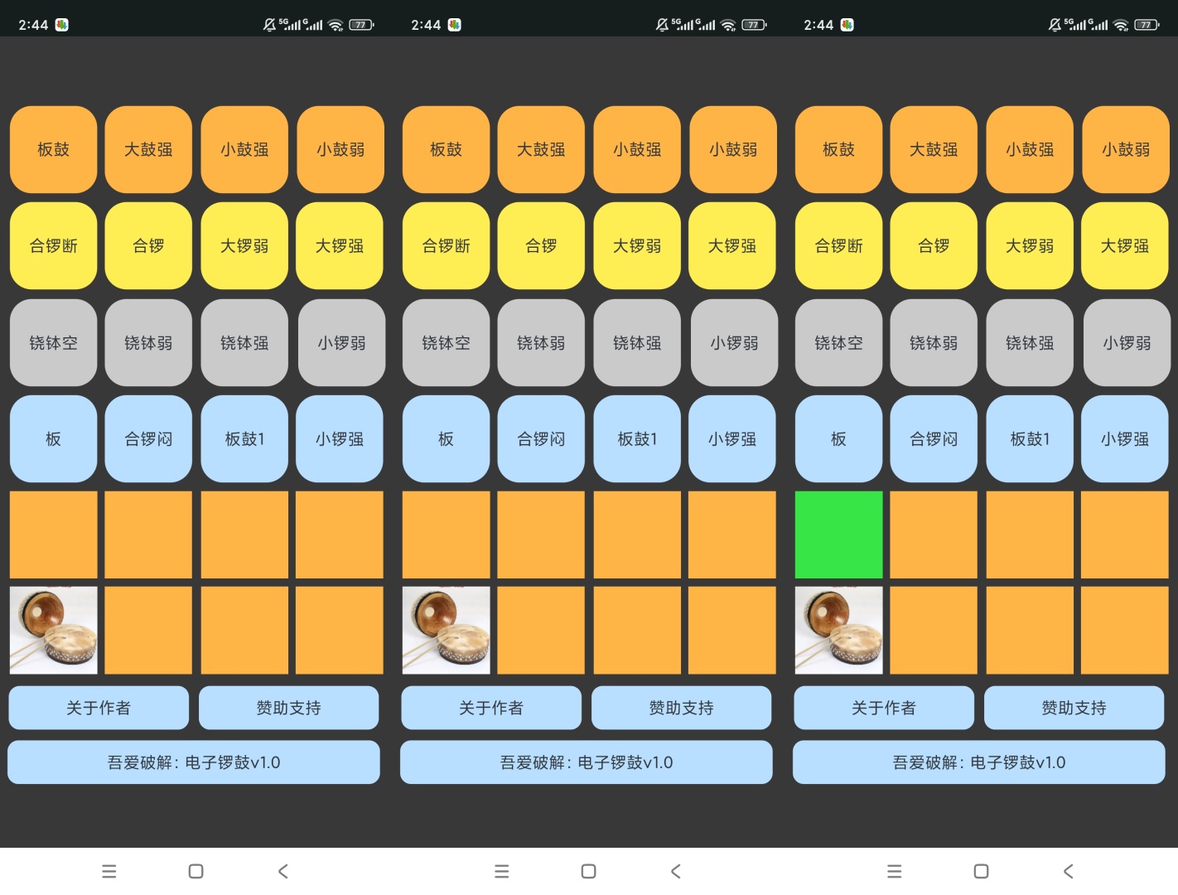Tap home square icon in right screenshot

981,871
